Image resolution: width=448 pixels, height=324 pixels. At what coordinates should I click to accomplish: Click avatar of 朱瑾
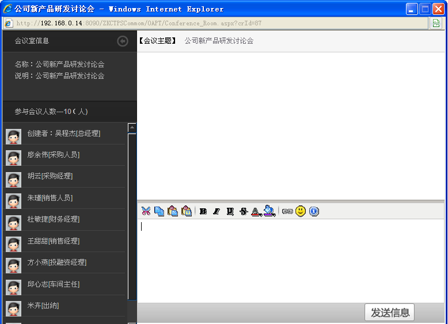click(13, 201)
